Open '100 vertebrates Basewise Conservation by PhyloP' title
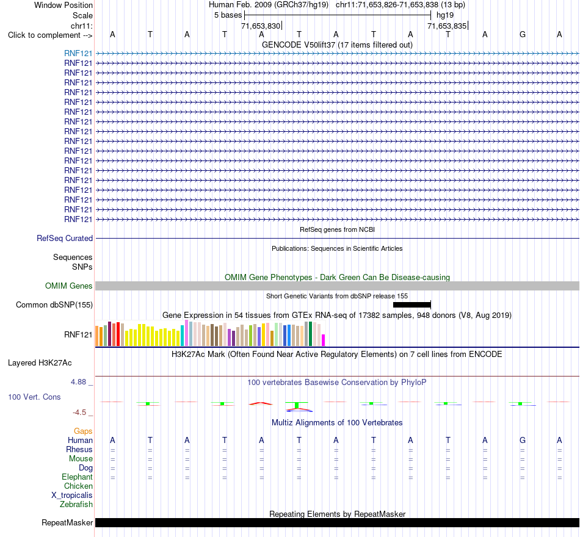 point(337,383)
